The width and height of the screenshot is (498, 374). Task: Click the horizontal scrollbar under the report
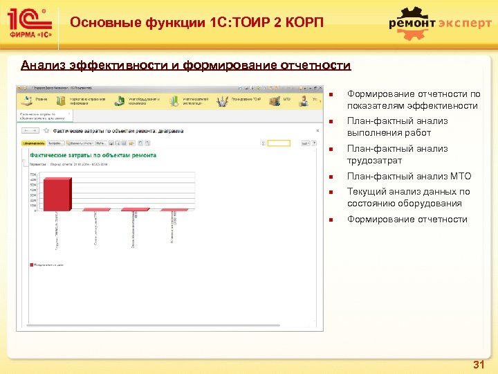153,326
